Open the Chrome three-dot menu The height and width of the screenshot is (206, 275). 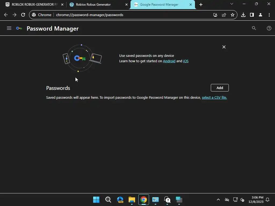point(269,15)
